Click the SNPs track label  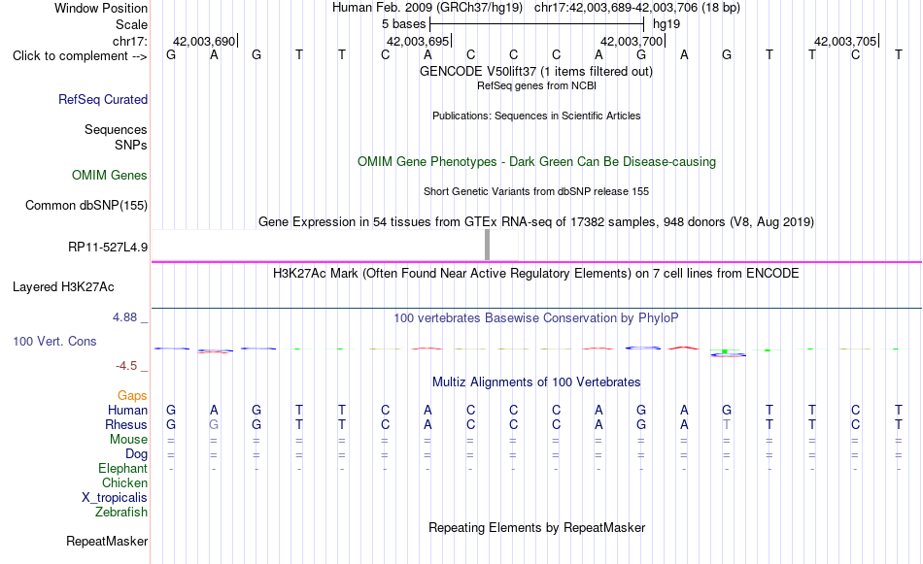click(131, 146)
